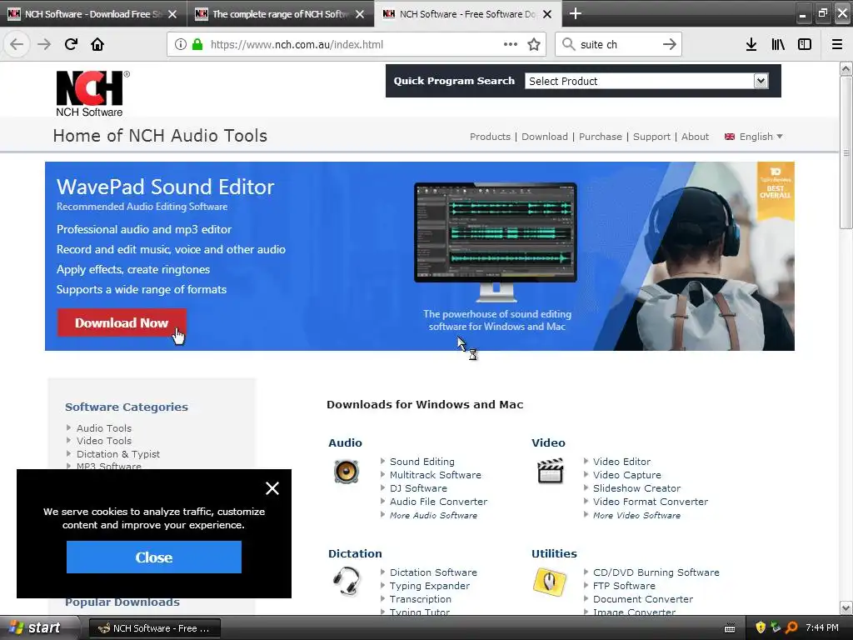Switch to the first NCH Software tab
This screenshot has width=853, height=640.
pyautogui.click(x=92, y=14)
